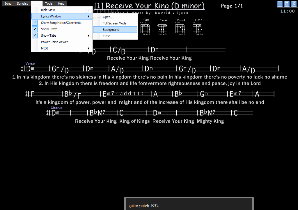Click the Verse section label

(x=30, y=63)
